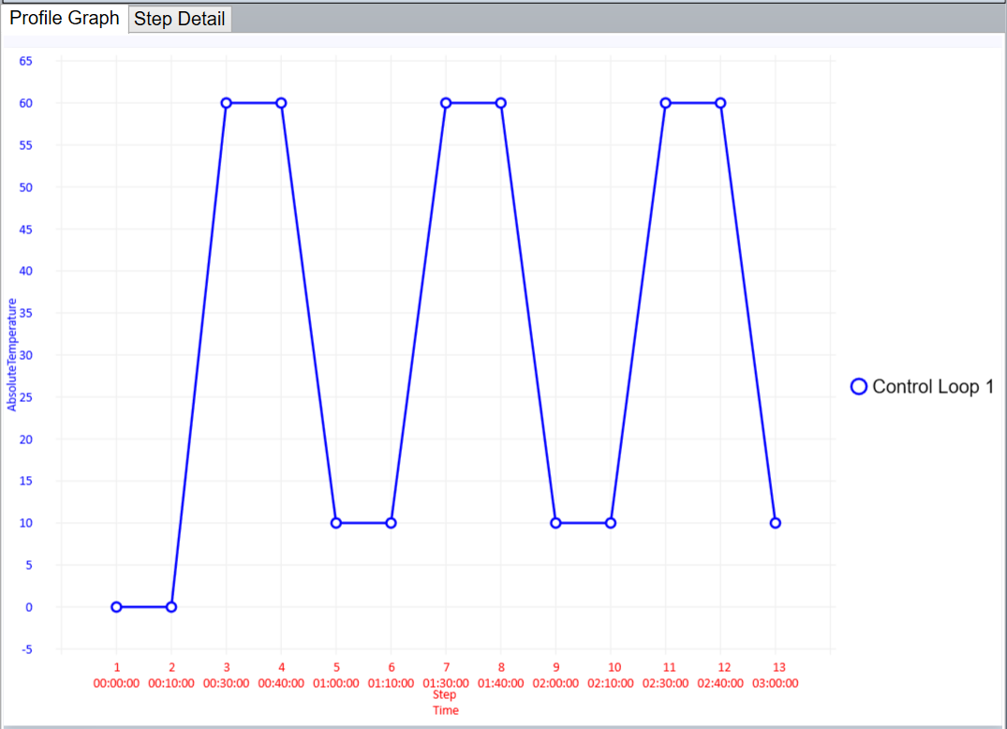Click the Control Loop 1 legend circle
This screenshot has height=729, width=1007.
[x=859, y=387]
